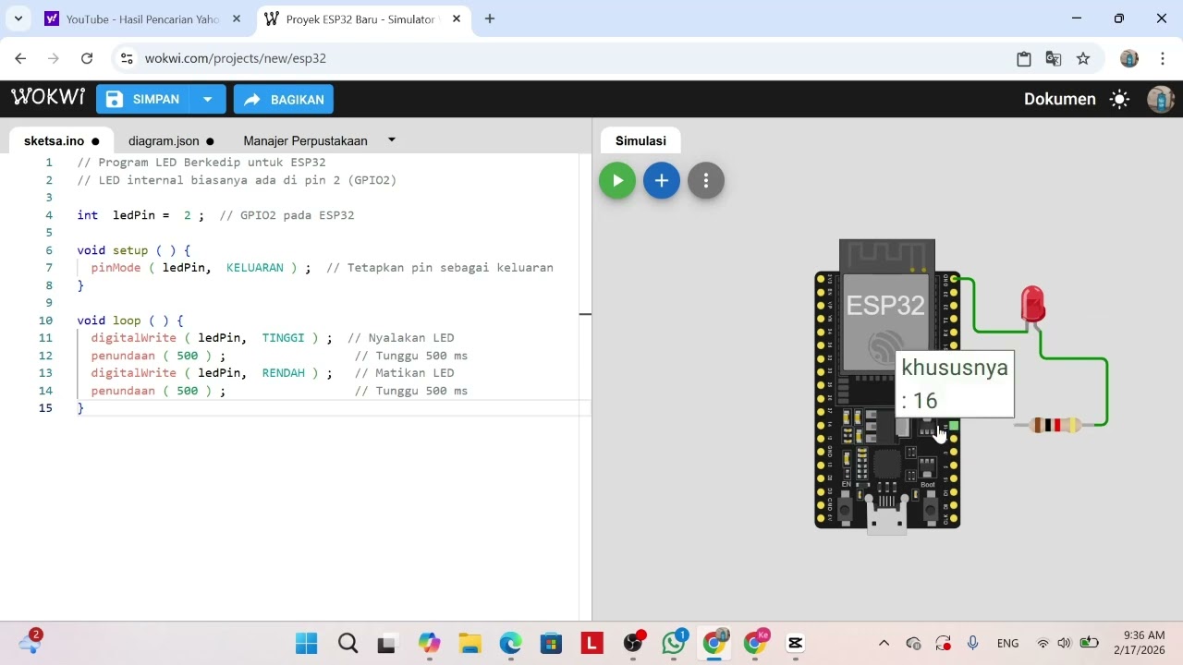Click 'TINGGI' in digitalWrite line 11

coord(283,338)
